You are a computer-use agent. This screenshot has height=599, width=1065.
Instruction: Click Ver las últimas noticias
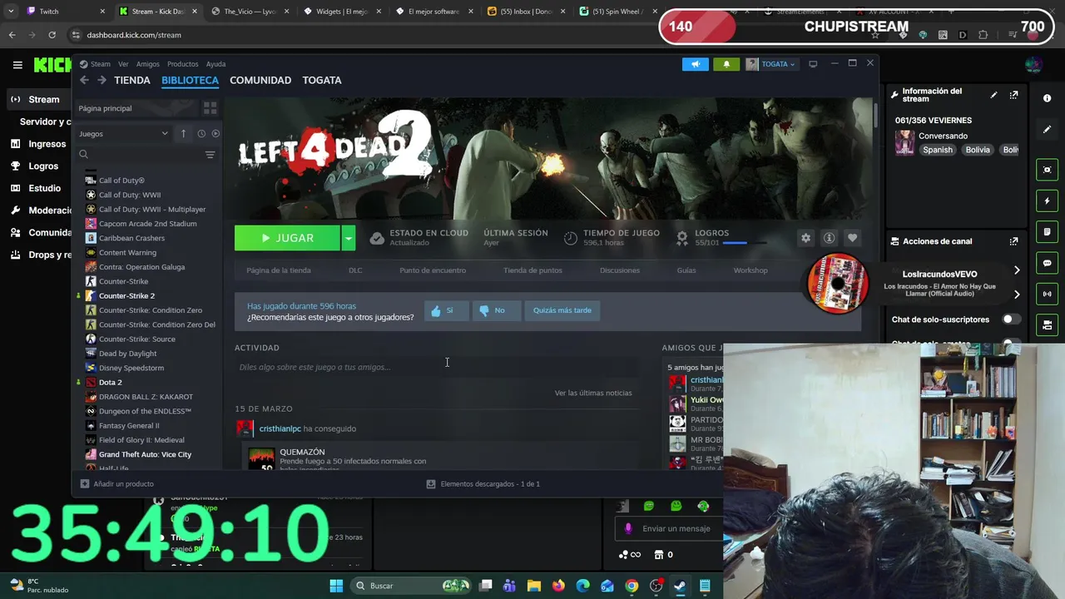pos(593,393)
